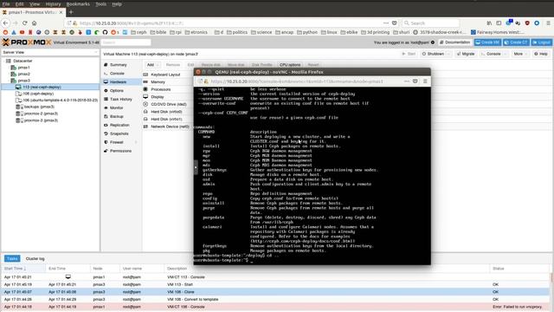Click the Logout button
The width and height of the screenshot is (554, 312).
click(542, 42)
